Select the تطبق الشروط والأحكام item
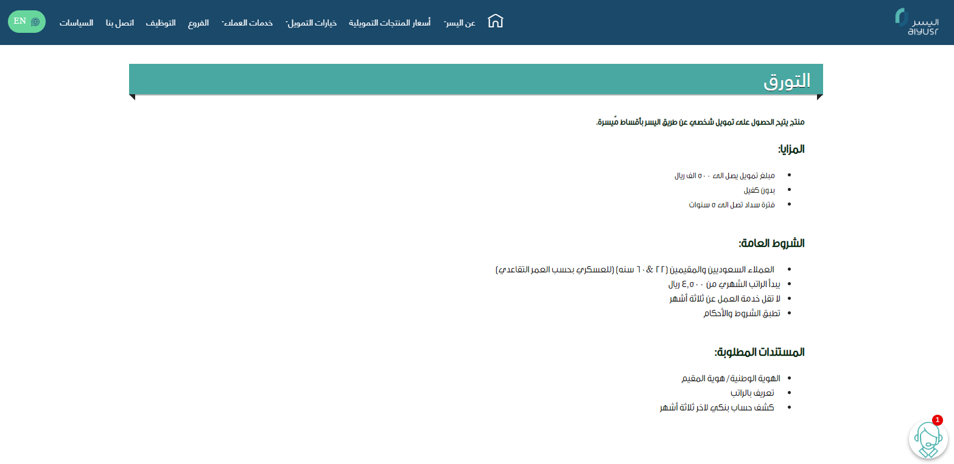 coord(742,313)
